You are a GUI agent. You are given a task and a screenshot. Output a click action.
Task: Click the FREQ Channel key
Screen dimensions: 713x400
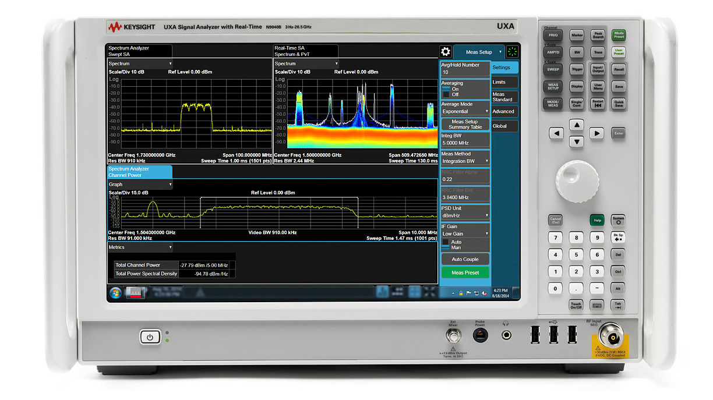click(553, 35)
